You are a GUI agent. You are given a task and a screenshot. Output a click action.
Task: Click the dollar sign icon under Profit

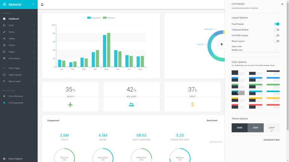point(192,105)
